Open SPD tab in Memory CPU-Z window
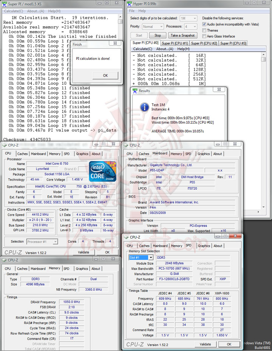 [x=66, y=269]
